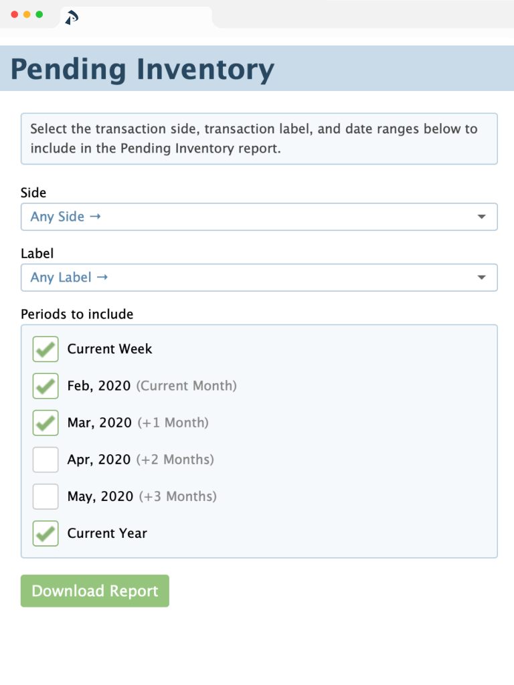Click the Pending Inventory page heading
The image size is (514, 685).
point(143,68)
